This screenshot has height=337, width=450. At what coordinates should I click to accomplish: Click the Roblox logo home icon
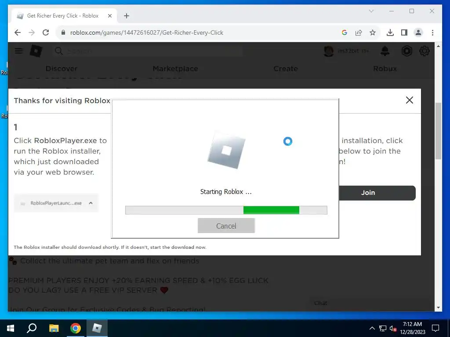tap(36, 51)
